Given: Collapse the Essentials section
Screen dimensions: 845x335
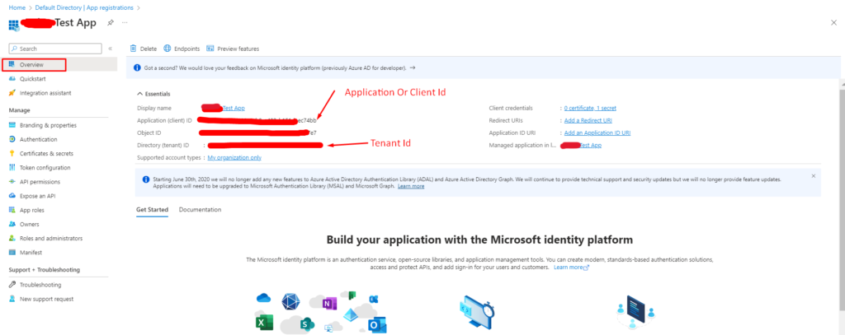Looking at the screenshot, I should [153, 94].
